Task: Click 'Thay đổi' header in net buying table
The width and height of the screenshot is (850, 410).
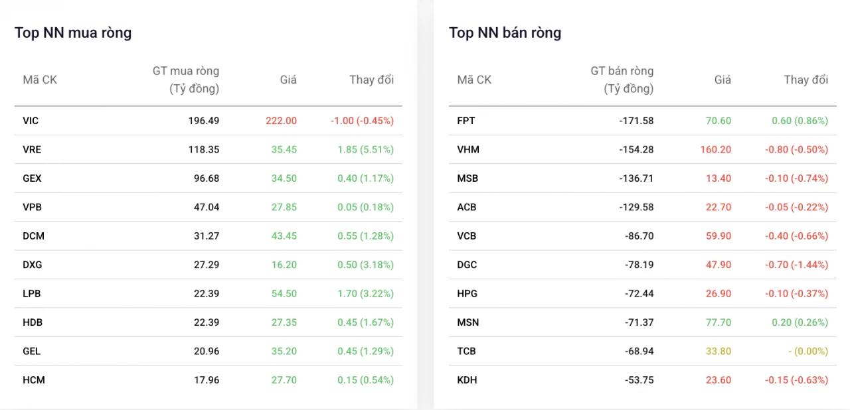Action: pyautogui.click(x=372, y=80)
